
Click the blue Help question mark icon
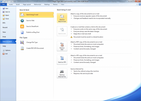[140, 4]
